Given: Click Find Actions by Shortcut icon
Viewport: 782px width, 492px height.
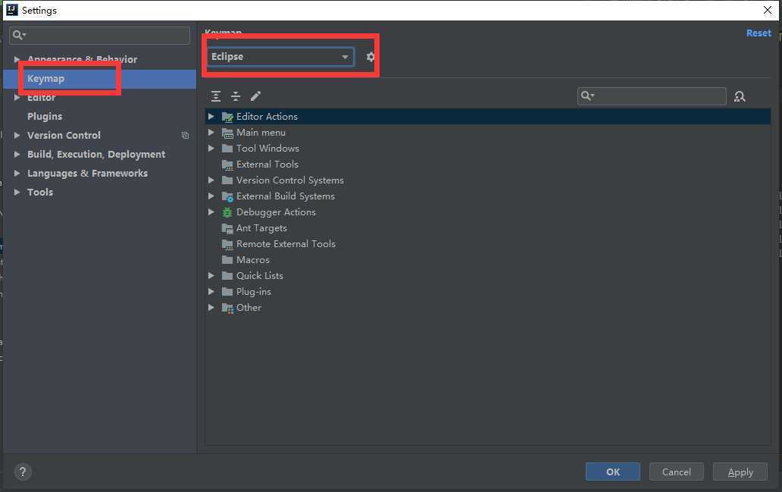Looking at the screenshot, I should pos(740,96).
